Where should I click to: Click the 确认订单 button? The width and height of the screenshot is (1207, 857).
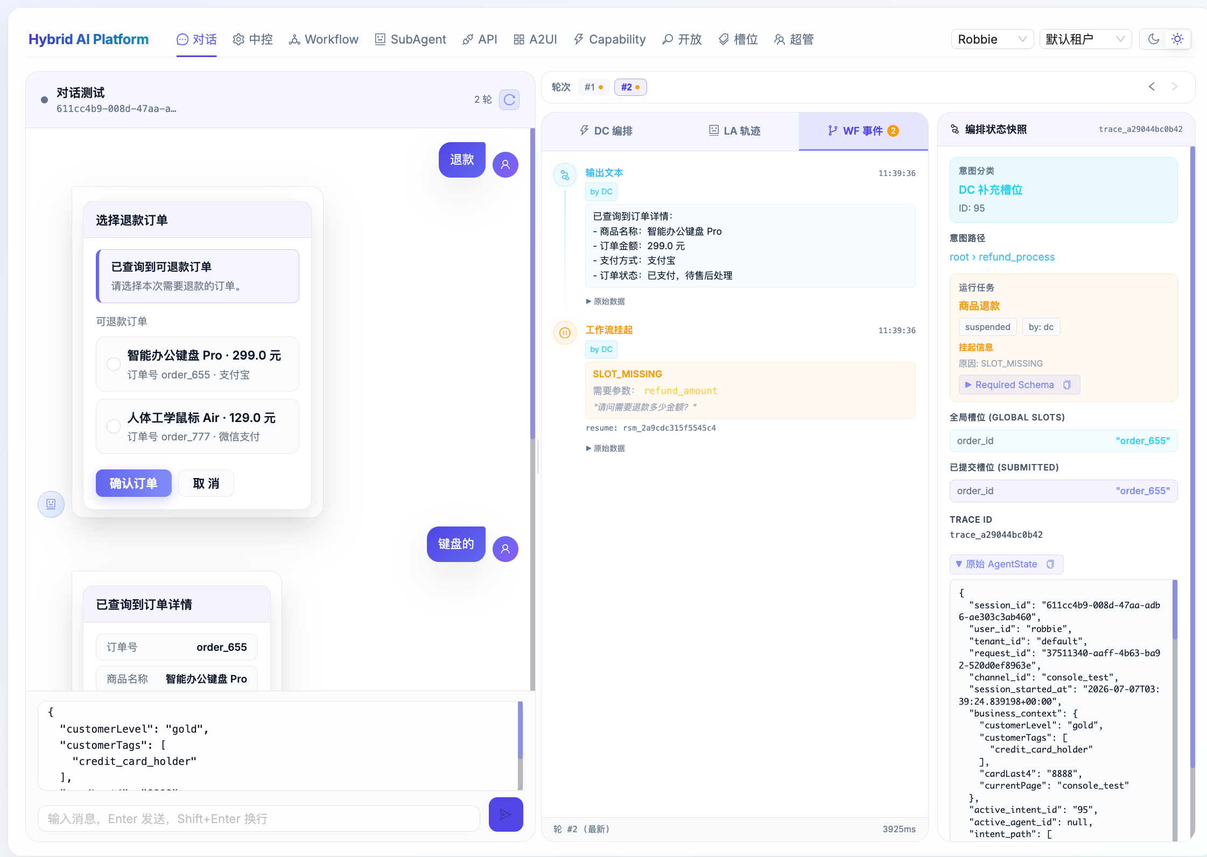click(x=134, y=483)
